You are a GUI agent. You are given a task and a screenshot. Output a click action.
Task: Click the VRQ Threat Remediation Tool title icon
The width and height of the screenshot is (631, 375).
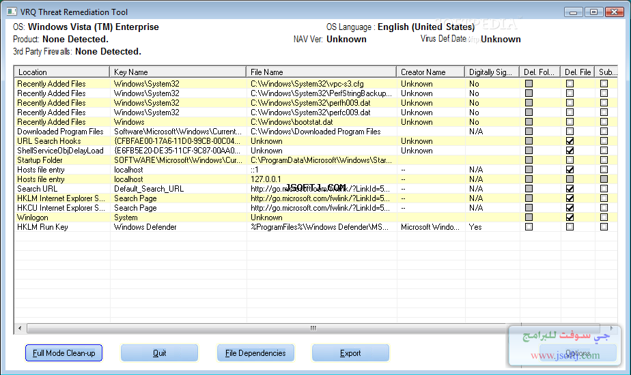click(x=11, y=12)
